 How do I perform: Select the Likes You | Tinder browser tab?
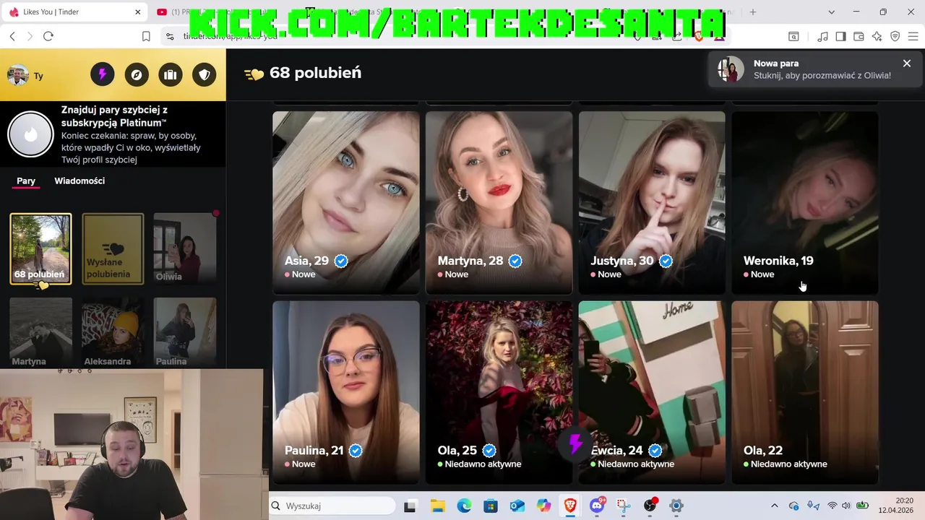[75, 12]
